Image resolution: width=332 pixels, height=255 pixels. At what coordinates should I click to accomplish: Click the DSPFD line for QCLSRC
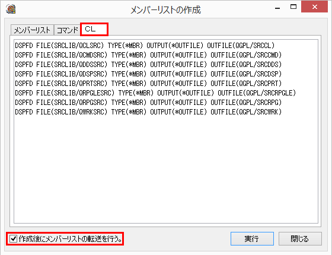pyautogui.click(x=145, y=46)
